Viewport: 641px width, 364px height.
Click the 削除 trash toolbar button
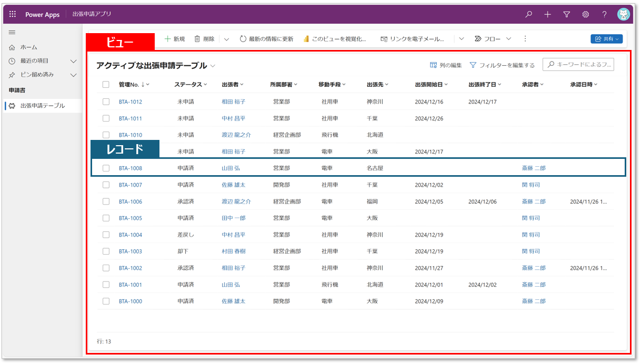(204, 39)
